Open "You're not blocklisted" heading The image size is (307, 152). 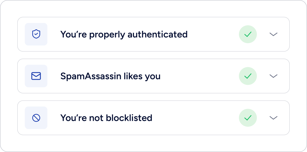pyautogui.click(x=106, y=118)
